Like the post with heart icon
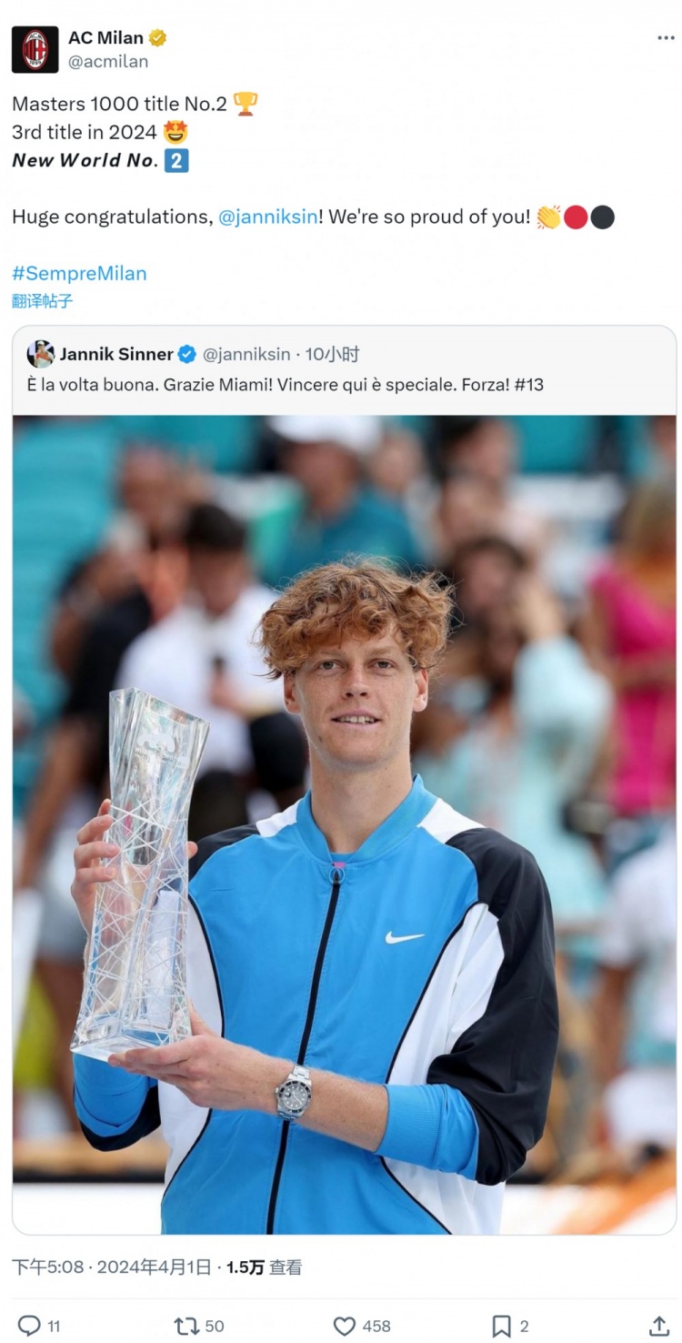Viewport: 682px width, 1343px height. (x=344, y=1326)
